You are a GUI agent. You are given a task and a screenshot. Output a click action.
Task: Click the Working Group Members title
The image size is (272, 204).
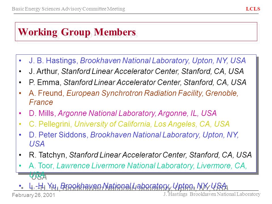[77, 32]
